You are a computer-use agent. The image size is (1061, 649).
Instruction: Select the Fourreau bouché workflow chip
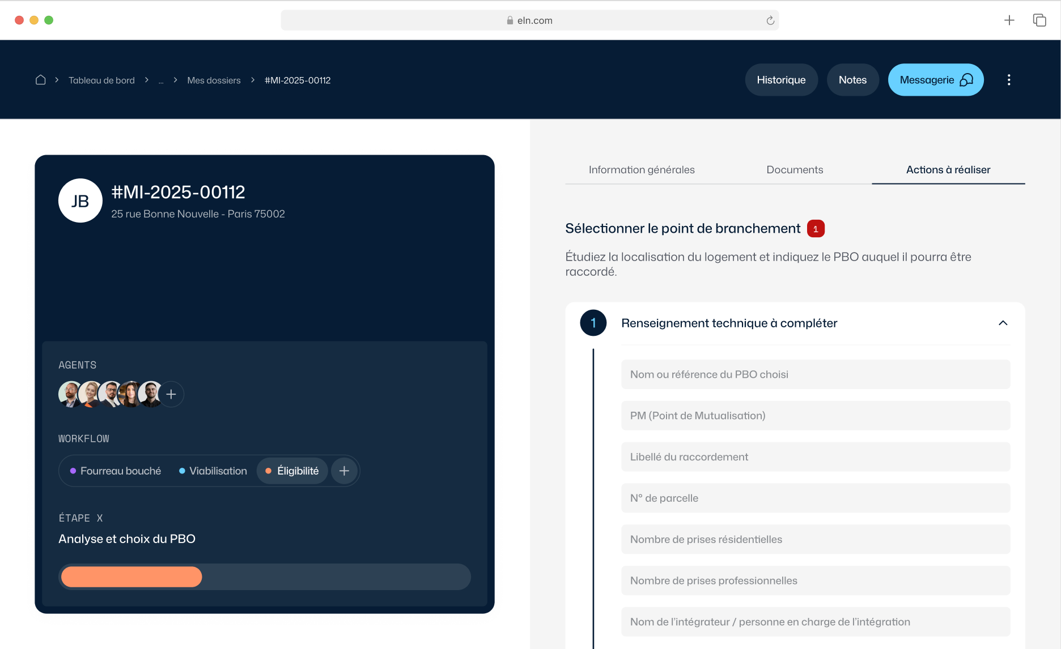click(x=115, y=471)
